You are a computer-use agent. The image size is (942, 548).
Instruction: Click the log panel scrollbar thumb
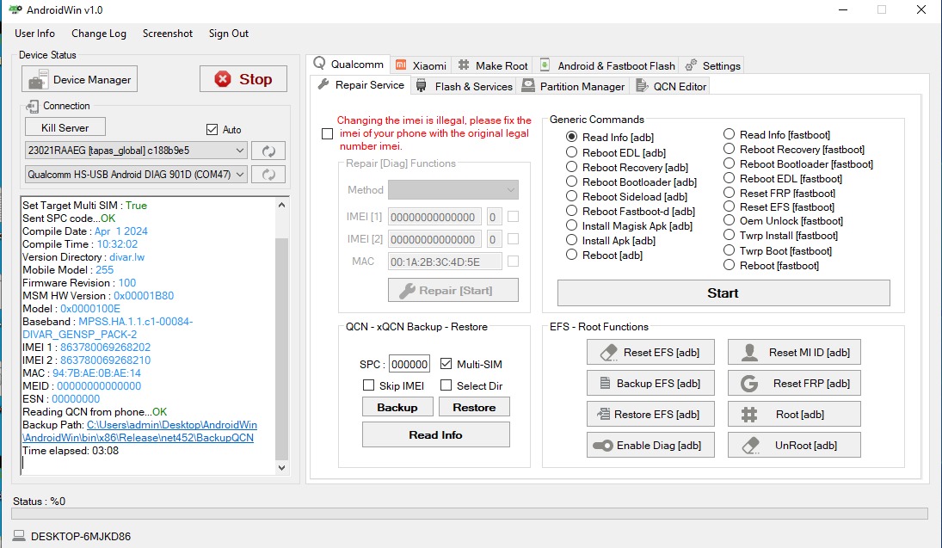281,348
